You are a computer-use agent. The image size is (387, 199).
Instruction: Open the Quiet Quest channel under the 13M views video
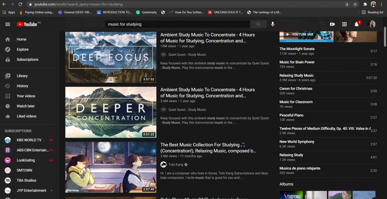pyautogui.click(x=187, y=55)
